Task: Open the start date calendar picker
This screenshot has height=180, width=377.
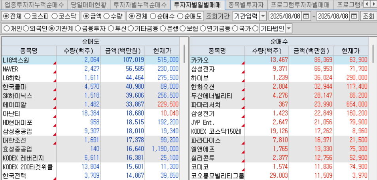Action: point(305,16)
